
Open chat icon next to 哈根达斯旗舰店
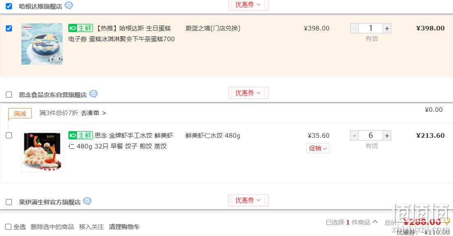tap(68, 5)
